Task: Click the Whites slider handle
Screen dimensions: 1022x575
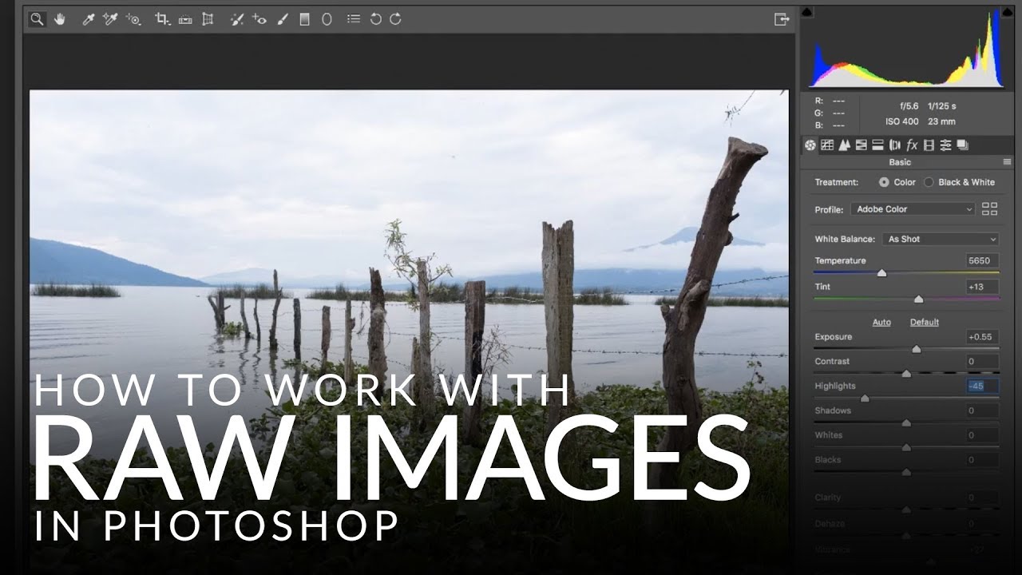Action: 906,448
